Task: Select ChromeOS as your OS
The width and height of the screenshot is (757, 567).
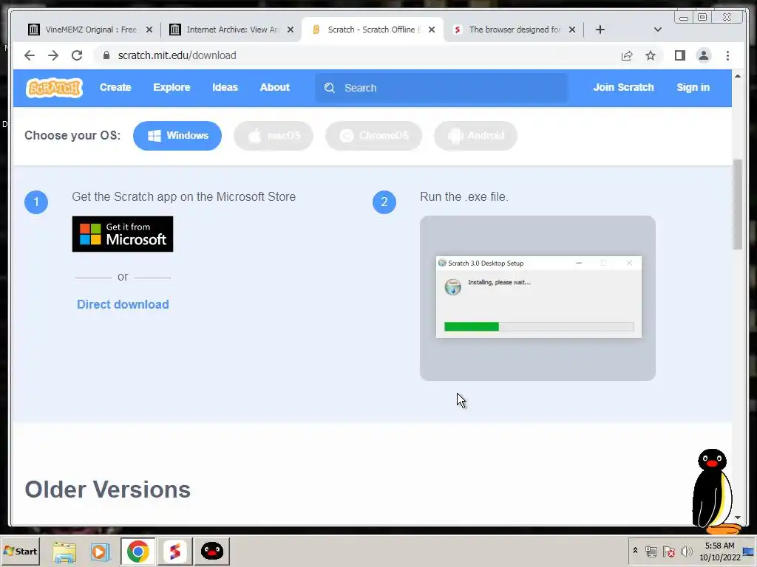Action: pos(373,136)
